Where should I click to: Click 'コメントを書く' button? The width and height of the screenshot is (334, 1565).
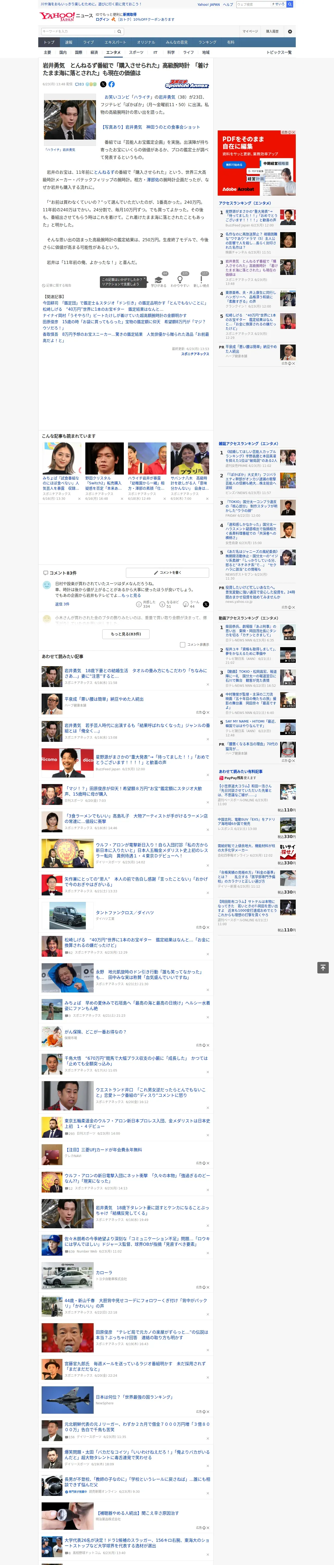(x=167, y=572)
